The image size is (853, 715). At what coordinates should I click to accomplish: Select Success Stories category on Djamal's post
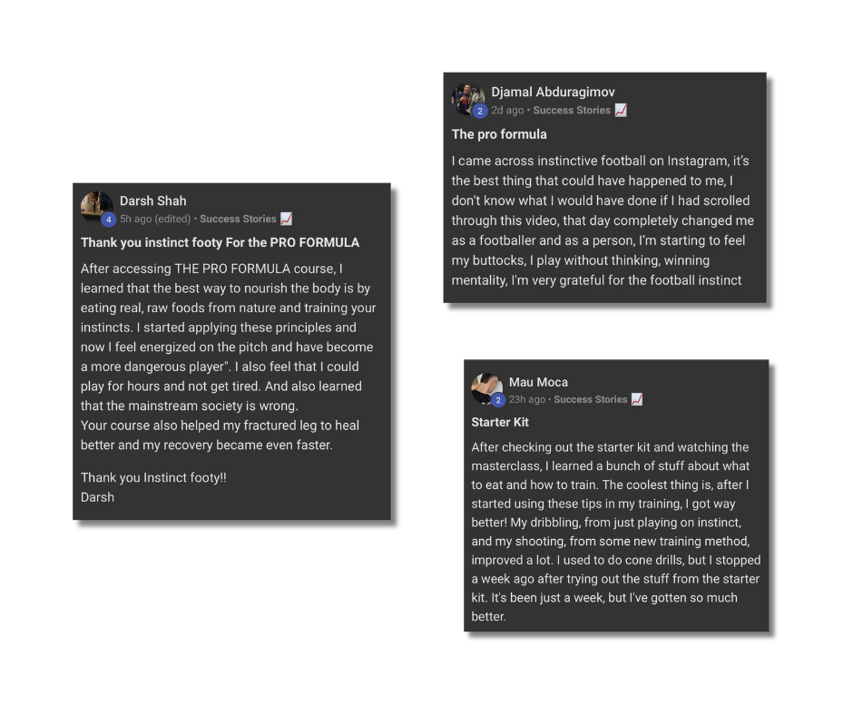tap(572, 110)
